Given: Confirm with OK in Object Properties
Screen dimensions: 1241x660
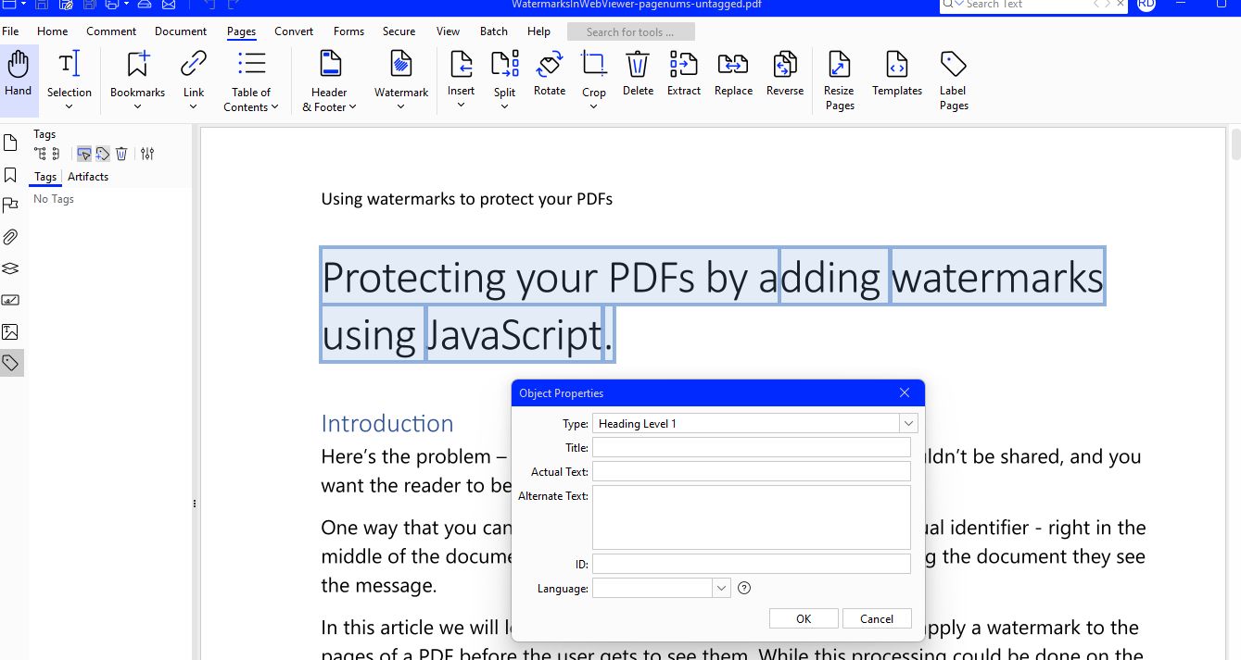Looking at the screenshot, I should [x=804, y=619].
